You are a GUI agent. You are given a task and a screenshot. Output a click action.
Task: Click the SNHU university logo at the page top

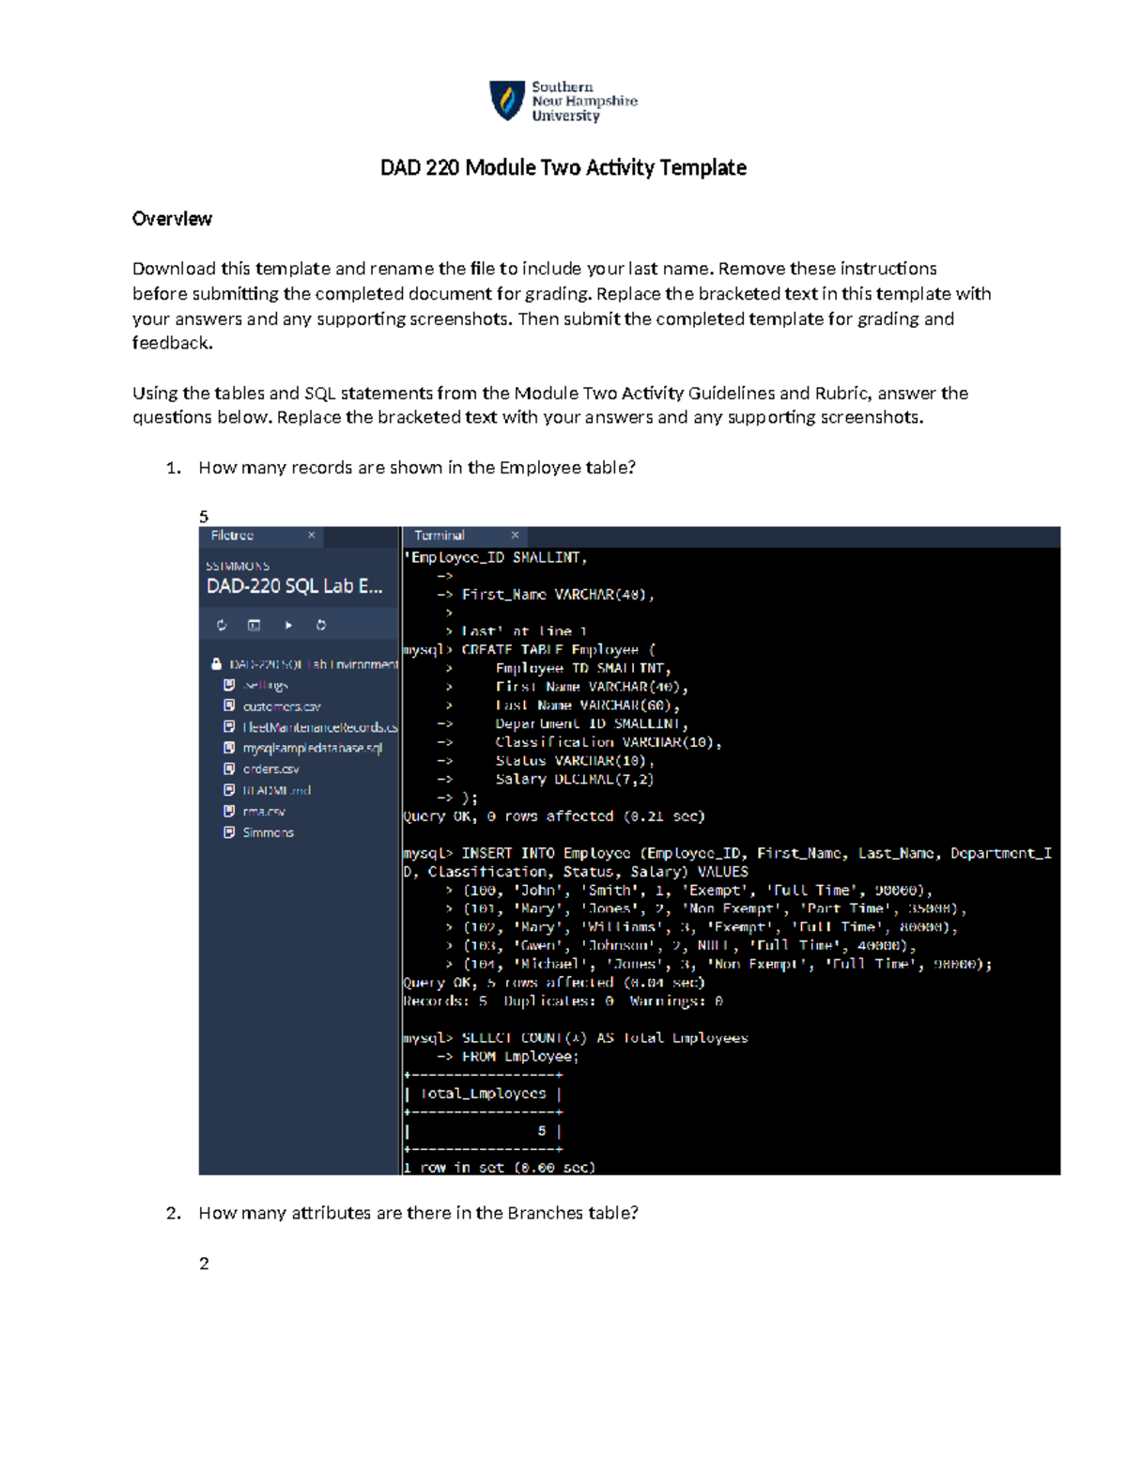pos(563,98)
